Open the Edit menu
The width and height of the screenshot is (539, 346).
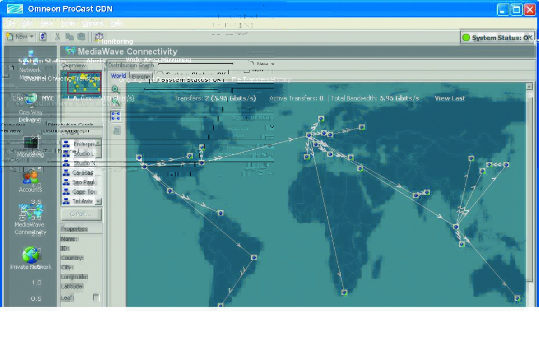pyautogui.click(x=27, y=23)
